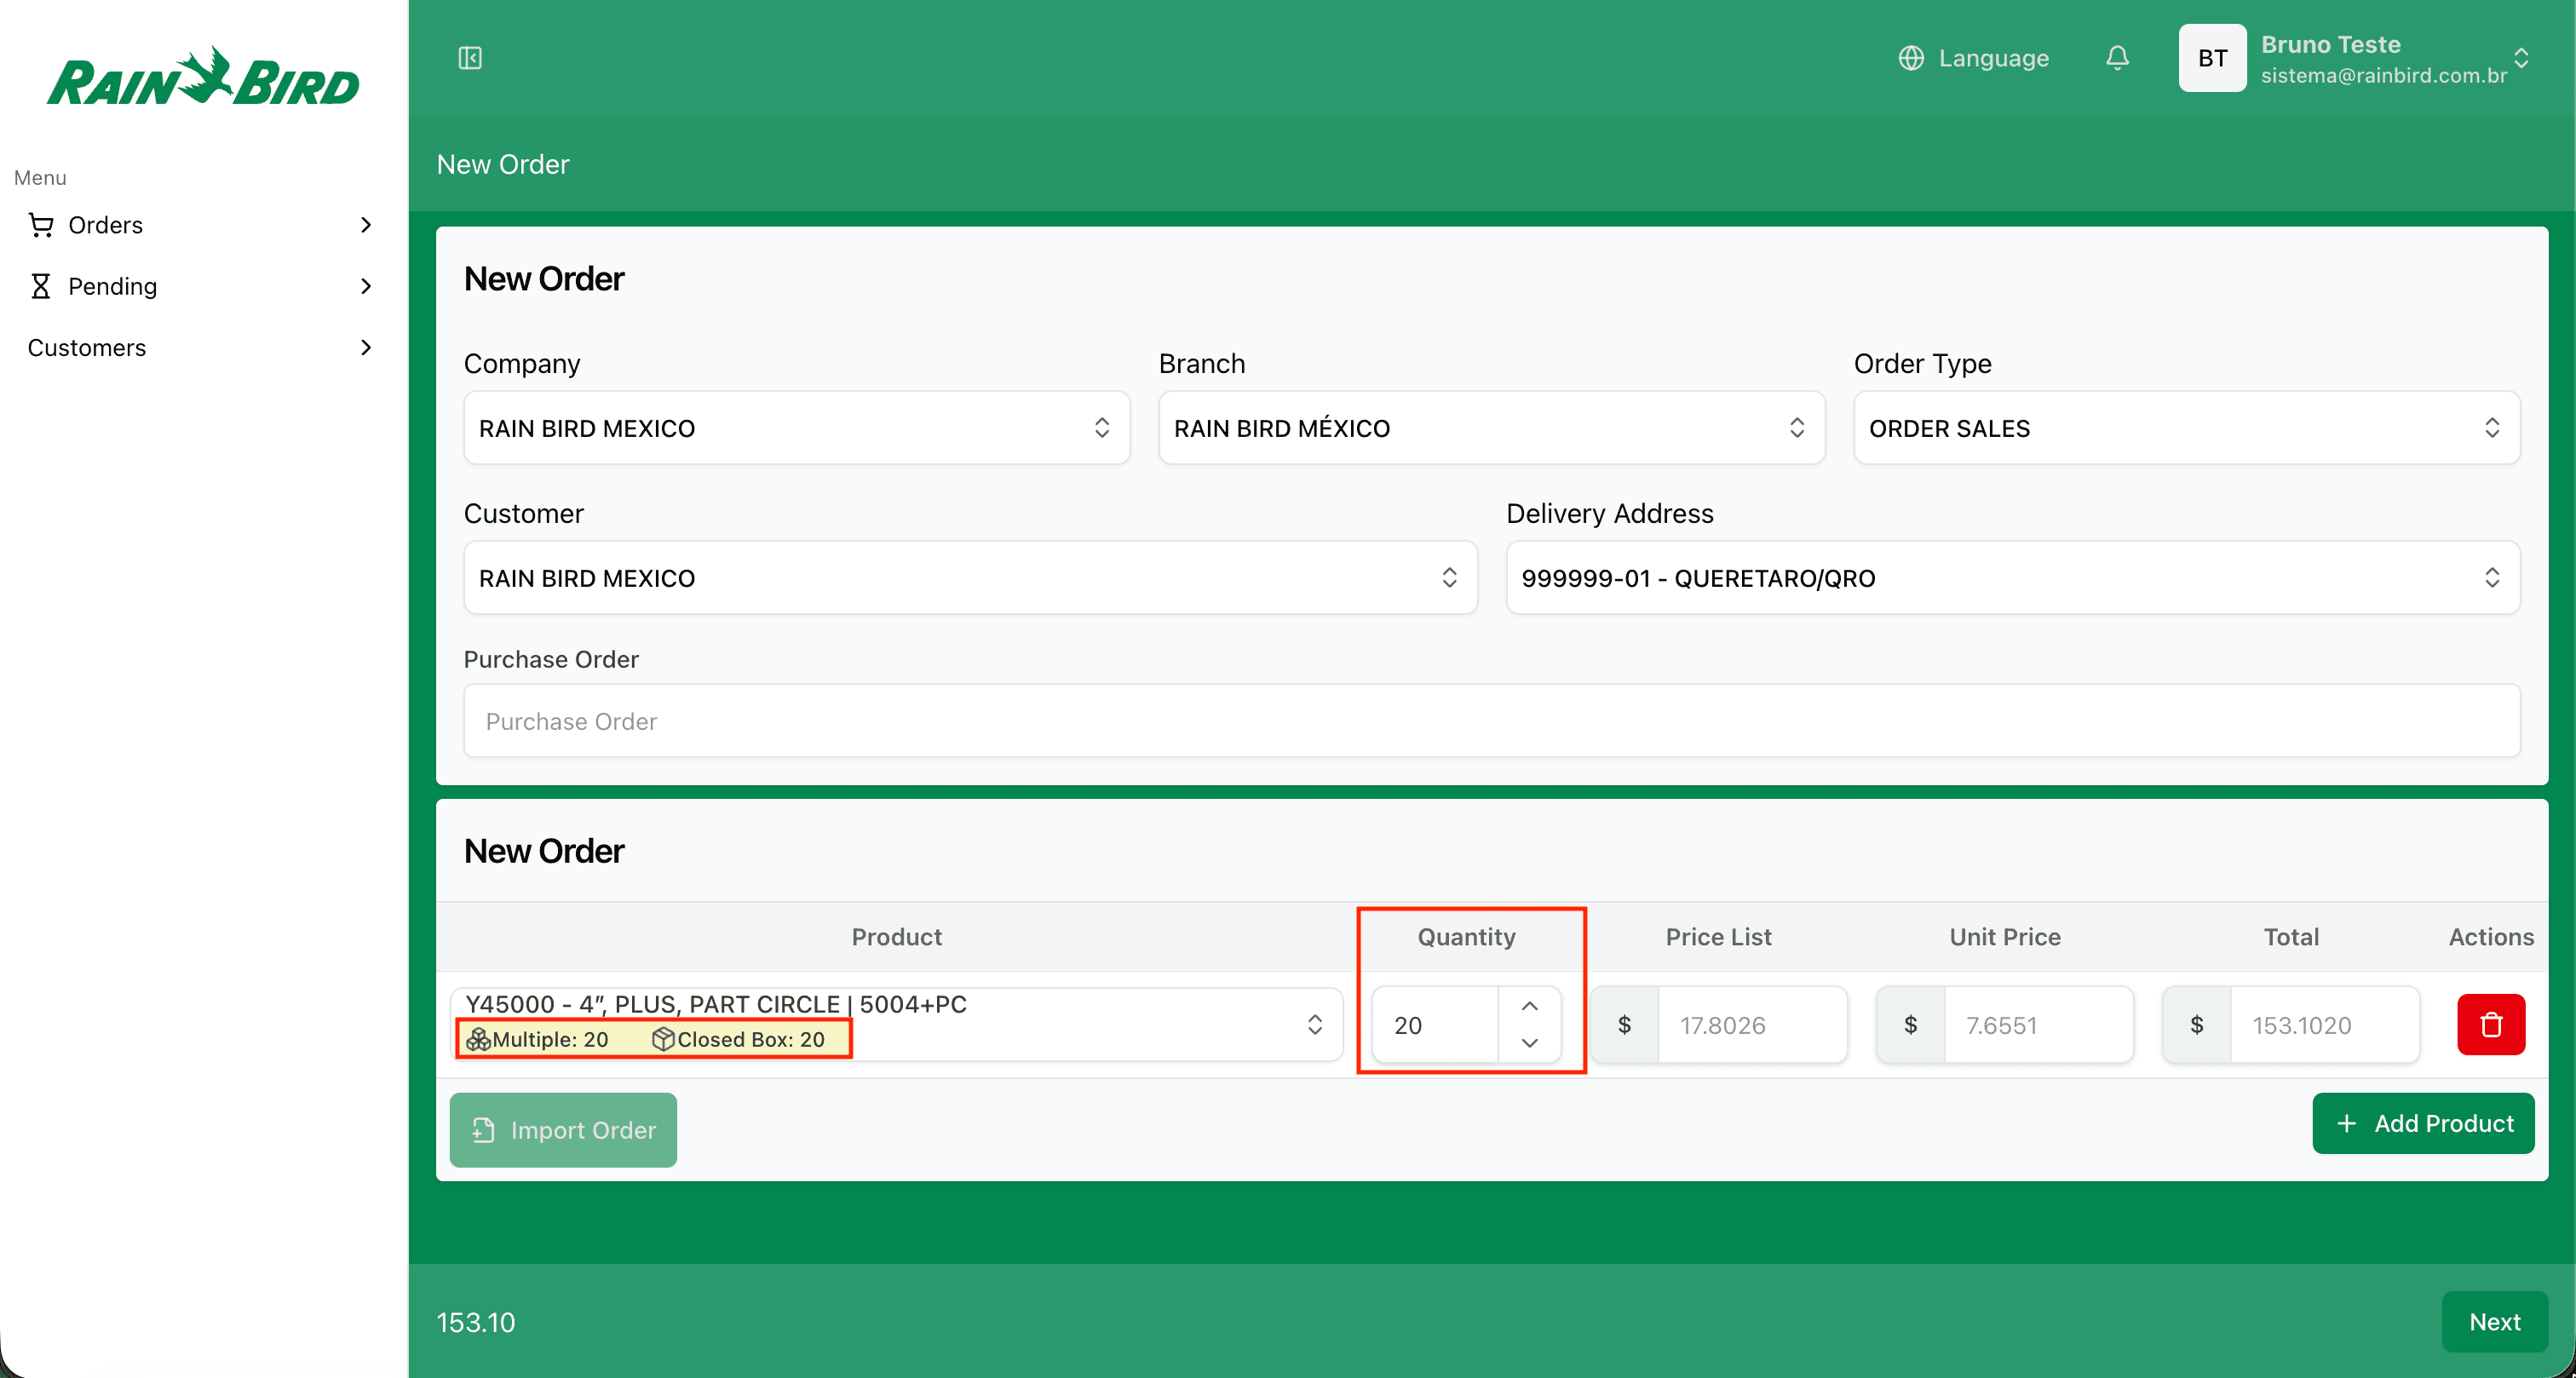Focus the Purchase Order text field
2576x1378 pixels.
pos(1490,721)
